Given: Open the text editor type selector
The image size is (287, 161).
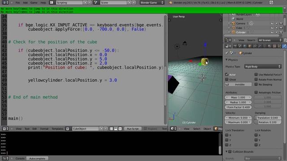Looking at the screenshot, I should (5, 129).
